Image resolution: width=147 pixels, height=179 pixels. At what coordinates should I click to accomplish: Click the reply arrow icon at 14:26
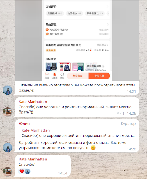119,113
